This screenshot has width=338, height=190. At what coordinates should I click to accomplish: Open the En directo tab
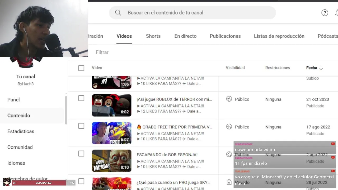pos(185,36)
